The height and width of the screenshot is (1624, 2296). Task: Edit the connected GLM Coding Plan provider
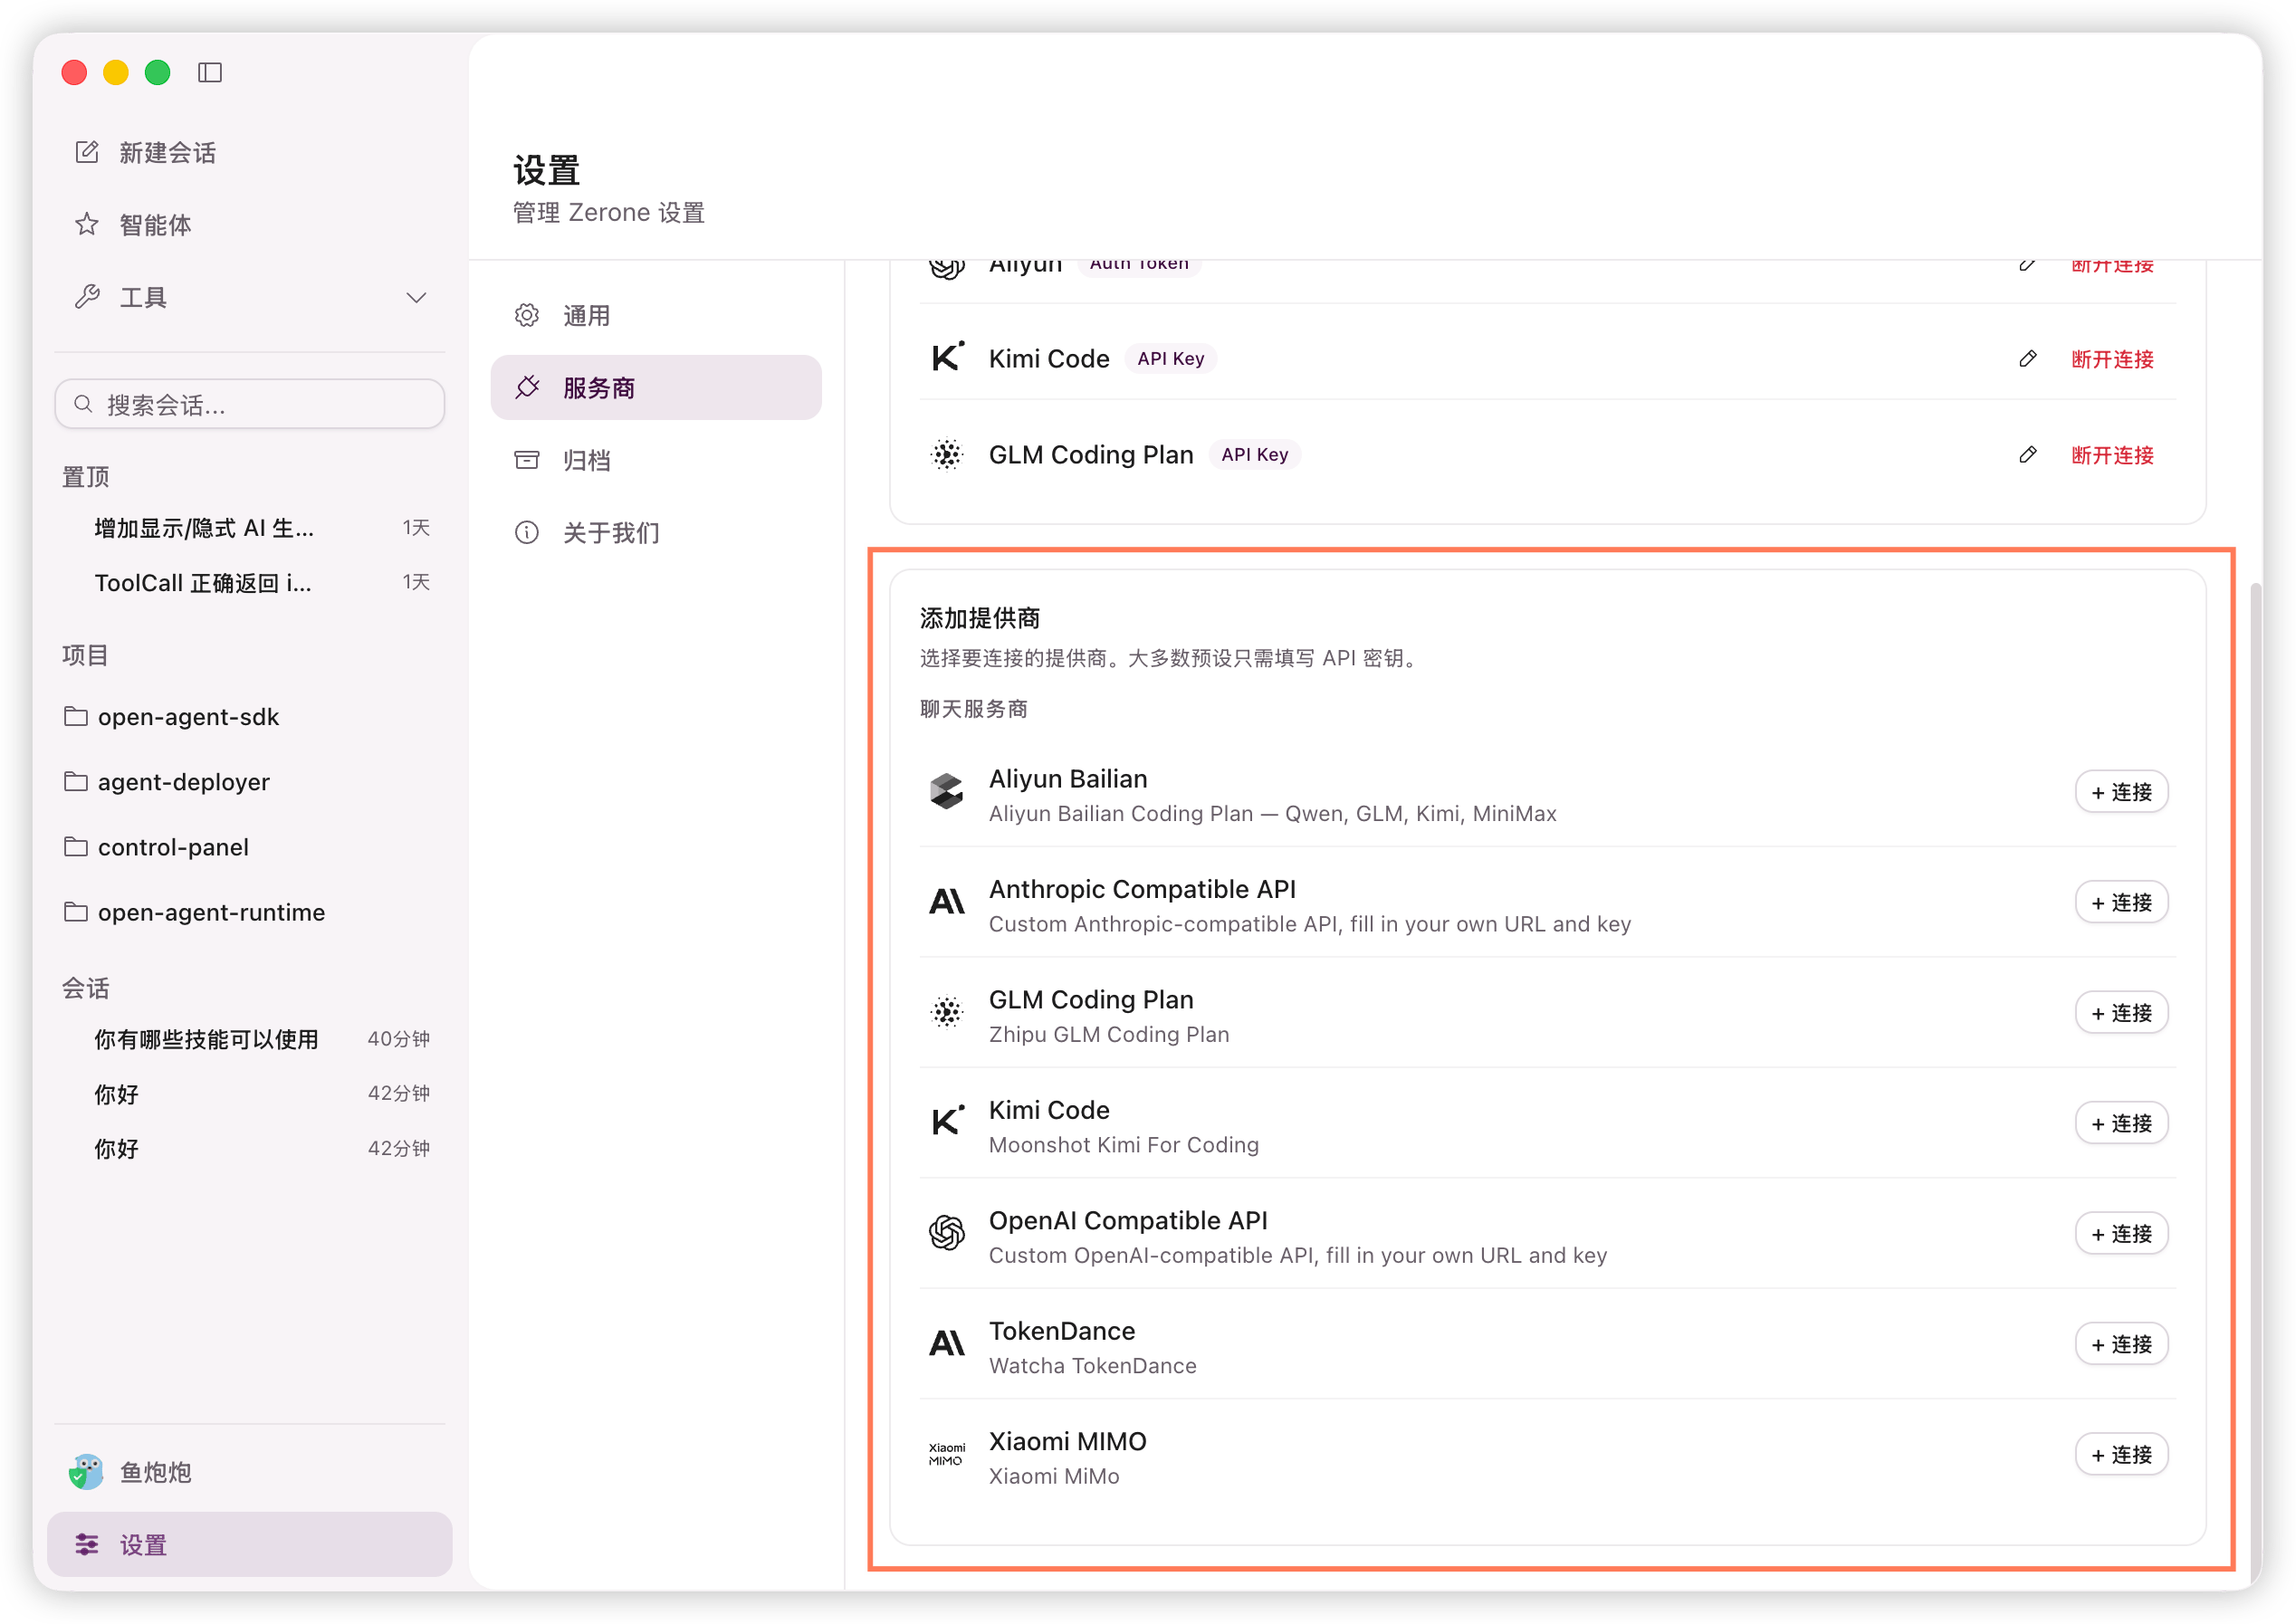click(x=2028, y=455)
